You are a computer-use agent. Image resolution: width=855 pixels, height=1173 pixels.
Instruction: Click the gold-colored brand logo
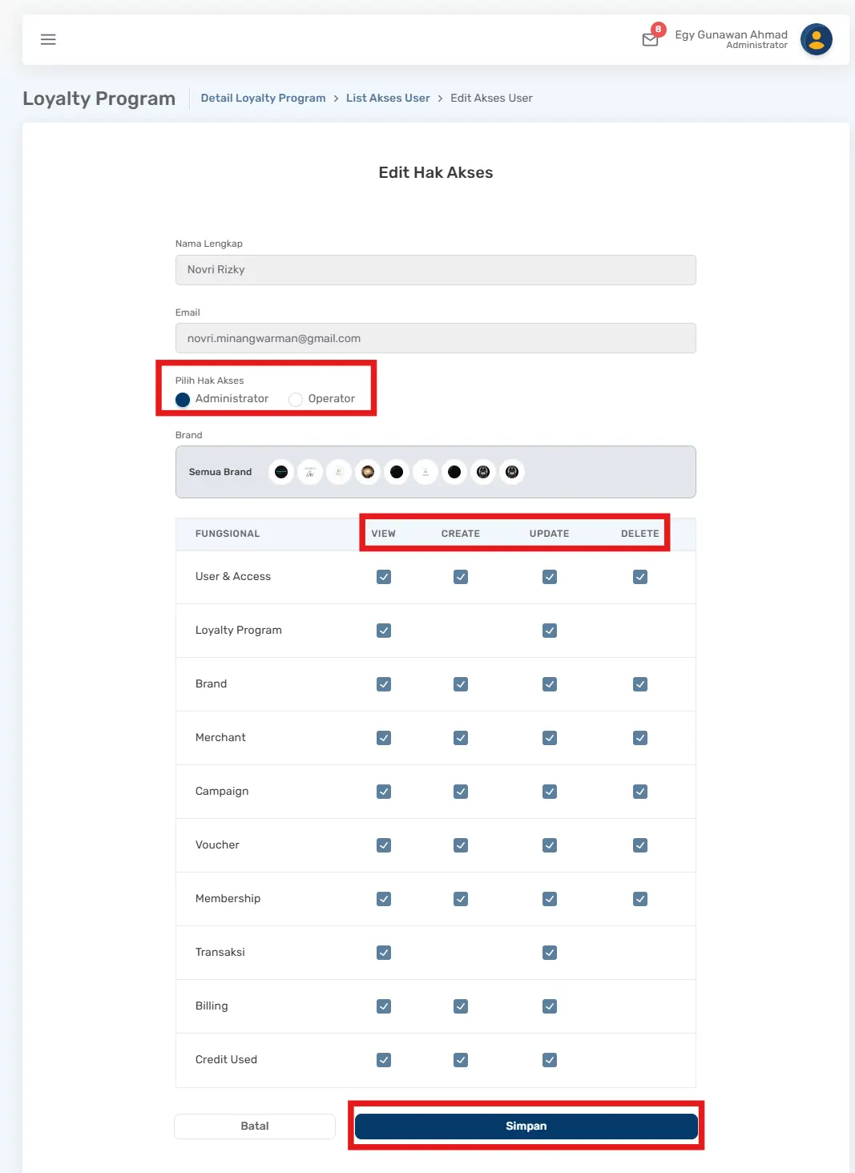click(368, 472)
